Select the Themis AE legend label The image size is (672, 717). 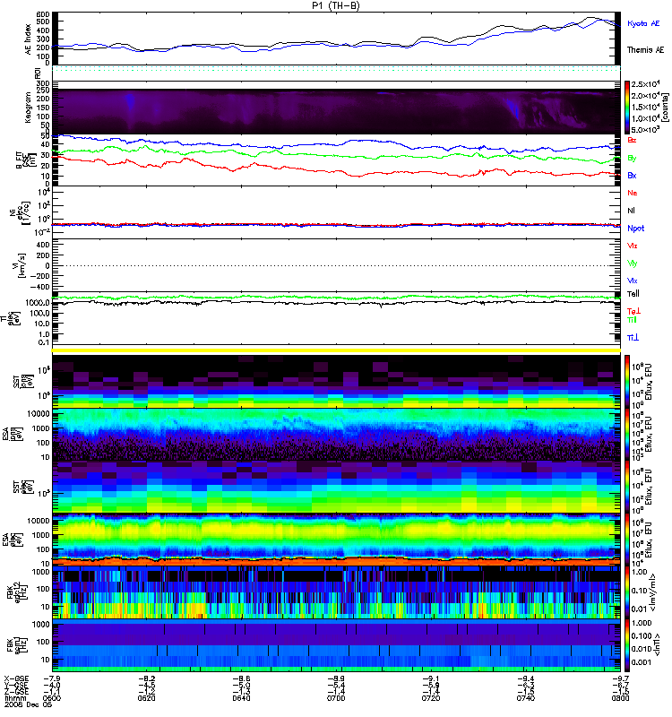(x=645, y=49)
